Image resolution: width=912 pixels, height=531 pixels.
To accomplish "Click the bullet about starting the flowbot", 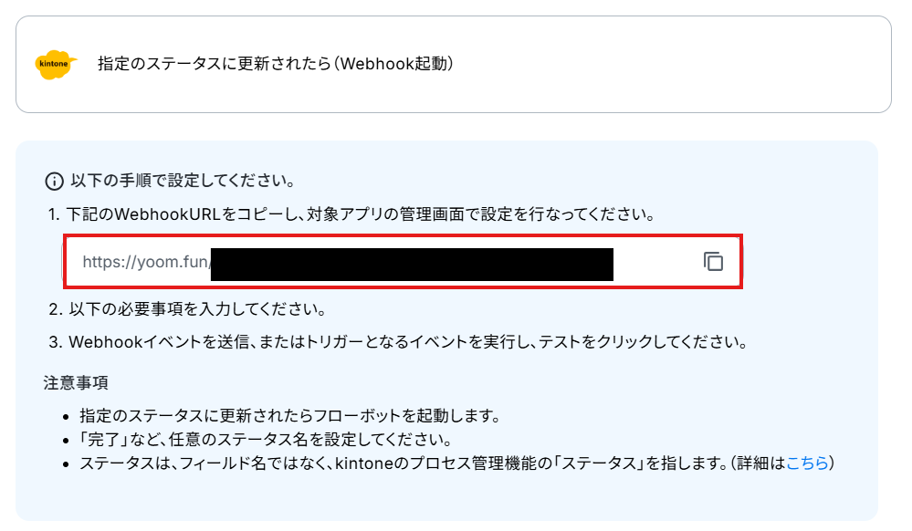I will [x=289, y=416].
